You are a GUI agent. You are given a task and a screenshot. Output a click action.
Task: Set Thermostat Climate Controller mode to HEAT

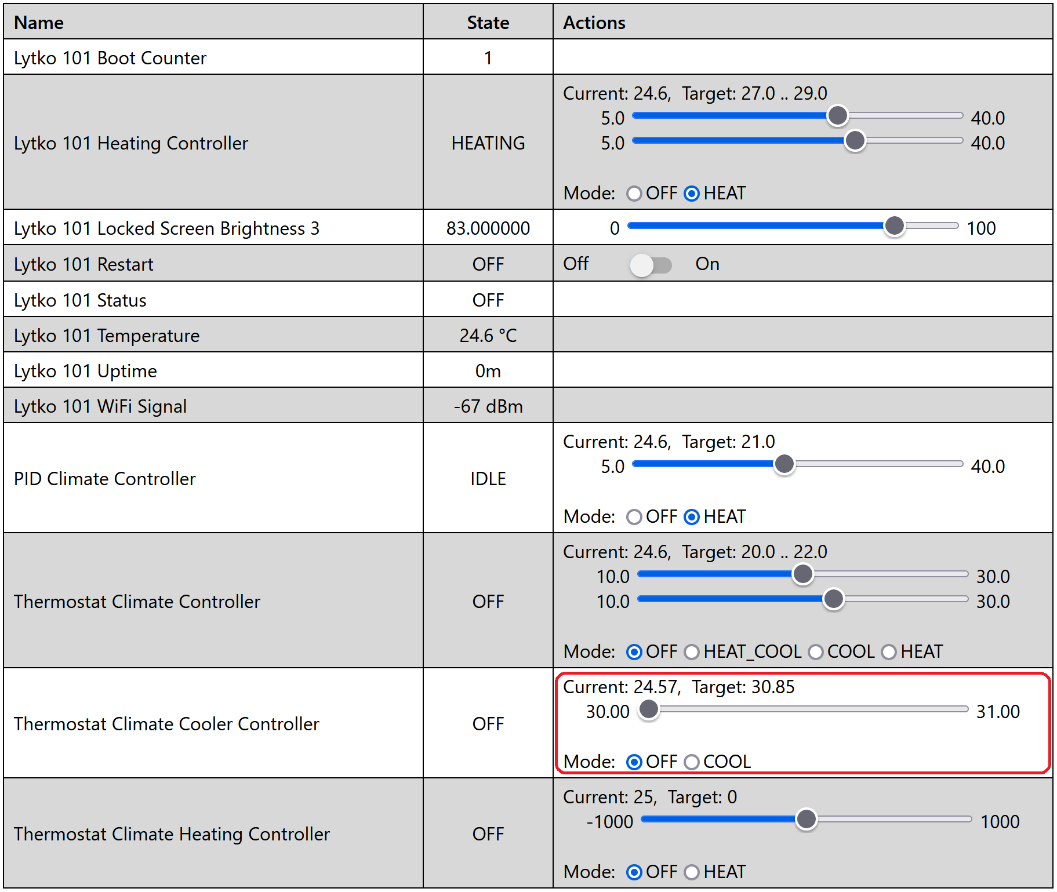[889, 652]
